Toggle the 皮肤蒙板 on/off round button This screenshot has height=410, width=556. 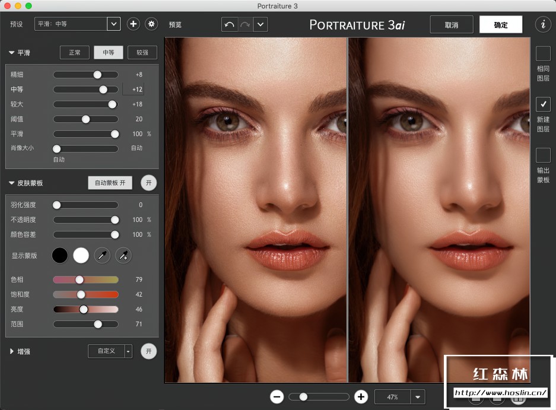click(148, 183)
